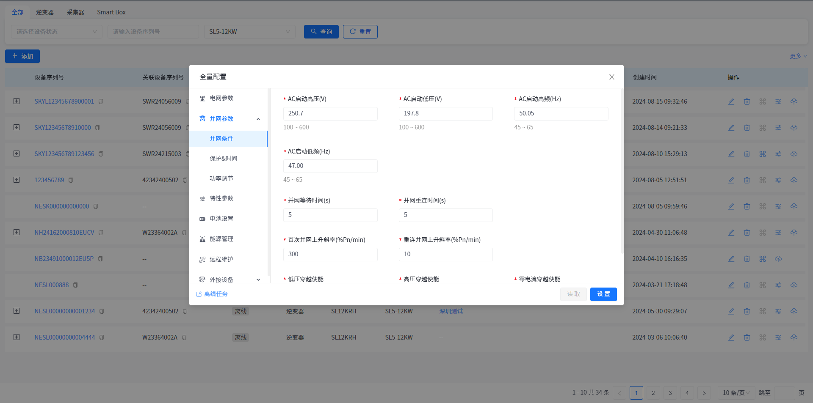813x403 pixels.
Task: Click trash delete icon in SKY12345678910000 row
Action: 747,128
